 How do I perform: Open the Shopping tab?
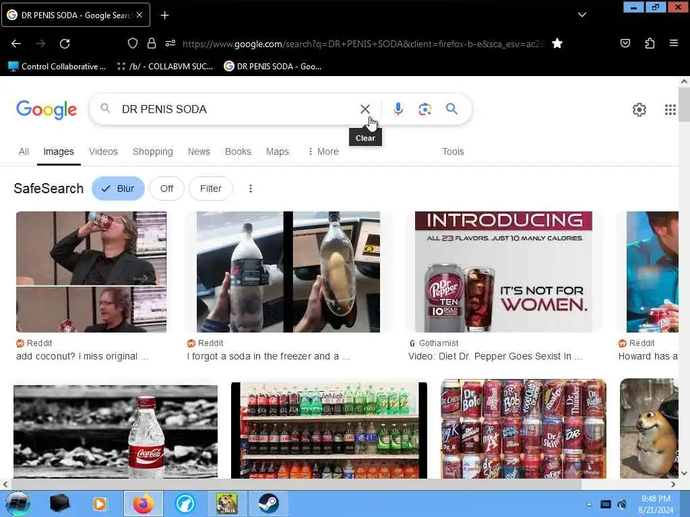[153, 151]
